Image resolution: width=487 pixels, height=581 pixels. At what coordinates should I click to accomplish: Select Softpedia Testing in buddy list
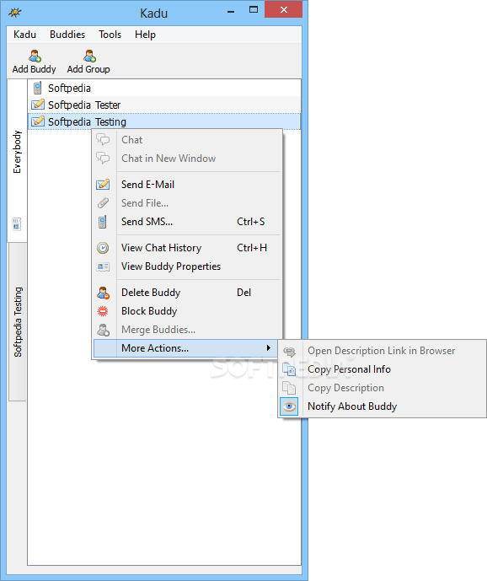[x=164, y=121]
